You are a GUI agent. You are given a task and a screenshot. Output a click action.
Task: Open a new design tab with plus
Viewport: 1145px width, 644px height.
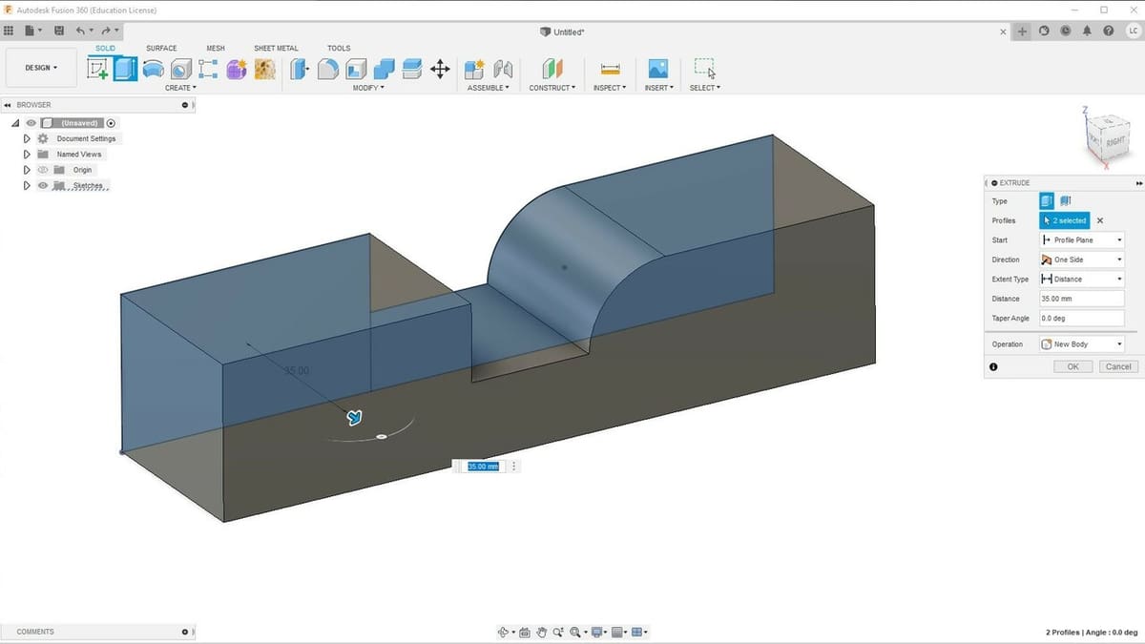(1023, 31)
